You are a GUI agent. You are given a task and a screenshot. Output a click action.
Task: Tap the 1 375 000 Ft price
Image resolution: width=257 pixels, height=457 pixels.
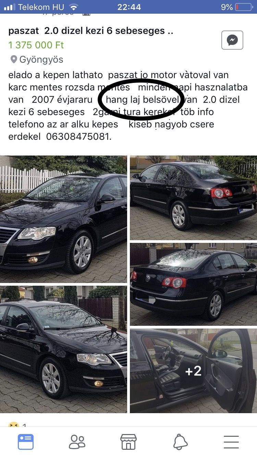[x=36, y=45]
